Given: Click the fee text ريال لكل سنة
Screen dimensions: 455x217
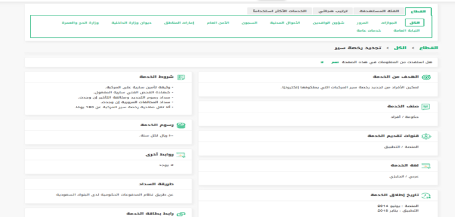Looking at the screenshot, I should (157, 136).
